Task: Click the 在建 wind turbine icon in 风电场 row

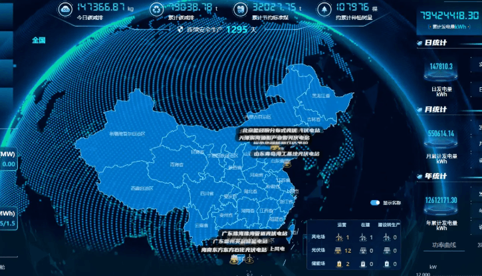Action: click(x=363, y=237)
